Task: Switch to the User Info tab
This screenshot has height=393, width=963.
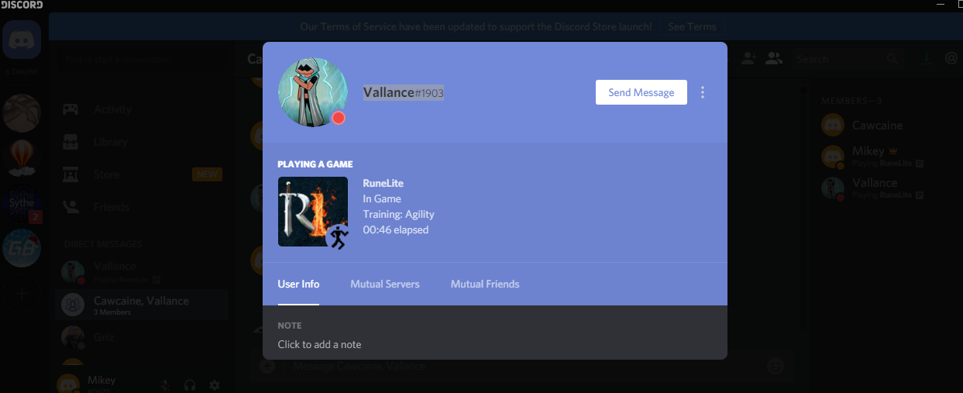Action: pos(298,284)
